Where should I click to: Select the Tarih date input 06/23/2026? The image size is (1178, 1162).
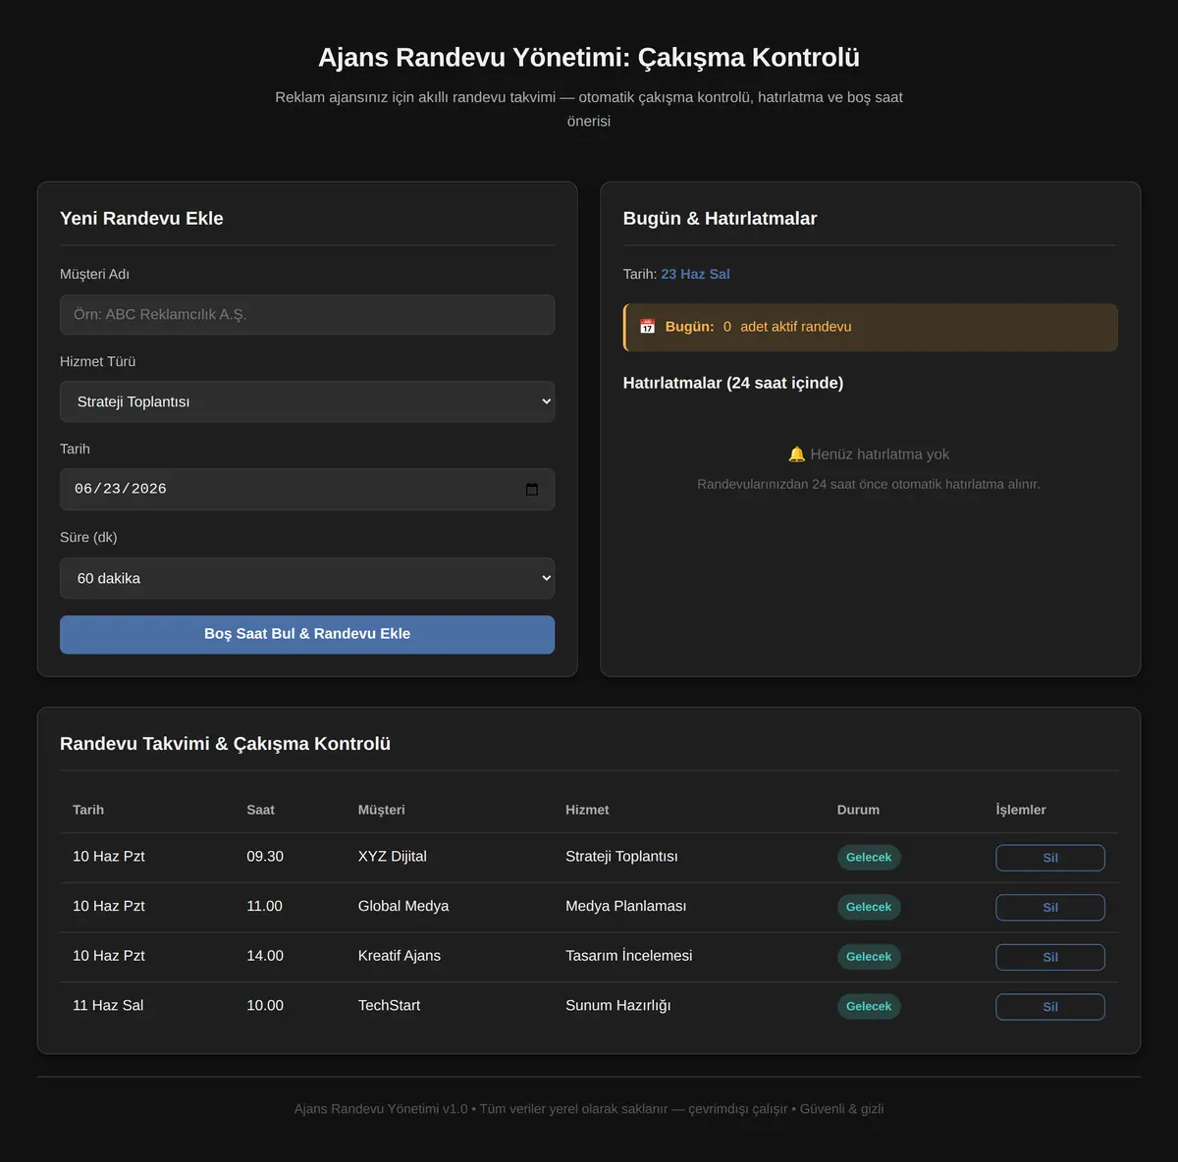pyautogui.click(x=307, y=489)
